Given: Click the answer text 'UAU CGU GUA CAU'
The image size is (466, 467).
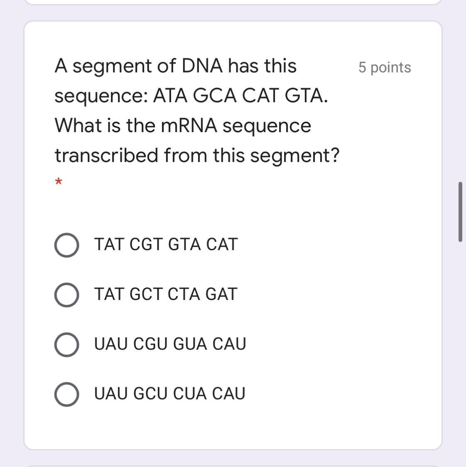Looking at the screenshot, I should tap(170, 344).
